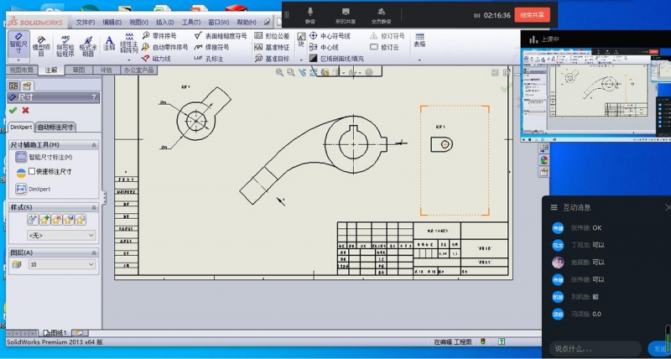Open the 样式 <无> style dropdown
This screenshot has height=359, width=671.
click(x=61, y=236)
